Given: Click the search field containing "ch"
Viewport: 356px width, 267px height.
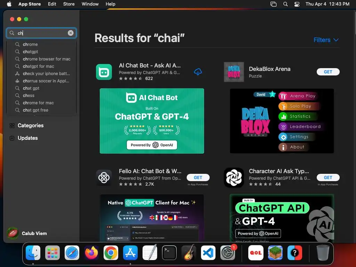Looking at the screenshot, I should tap(41, 33).
